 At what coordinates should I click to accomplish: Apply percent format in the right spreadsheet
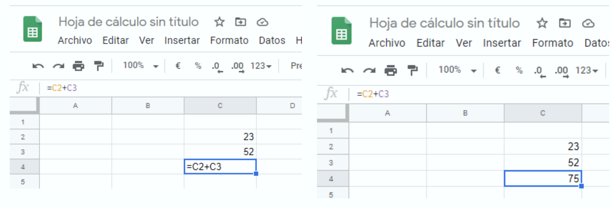[x=519, y=70]
